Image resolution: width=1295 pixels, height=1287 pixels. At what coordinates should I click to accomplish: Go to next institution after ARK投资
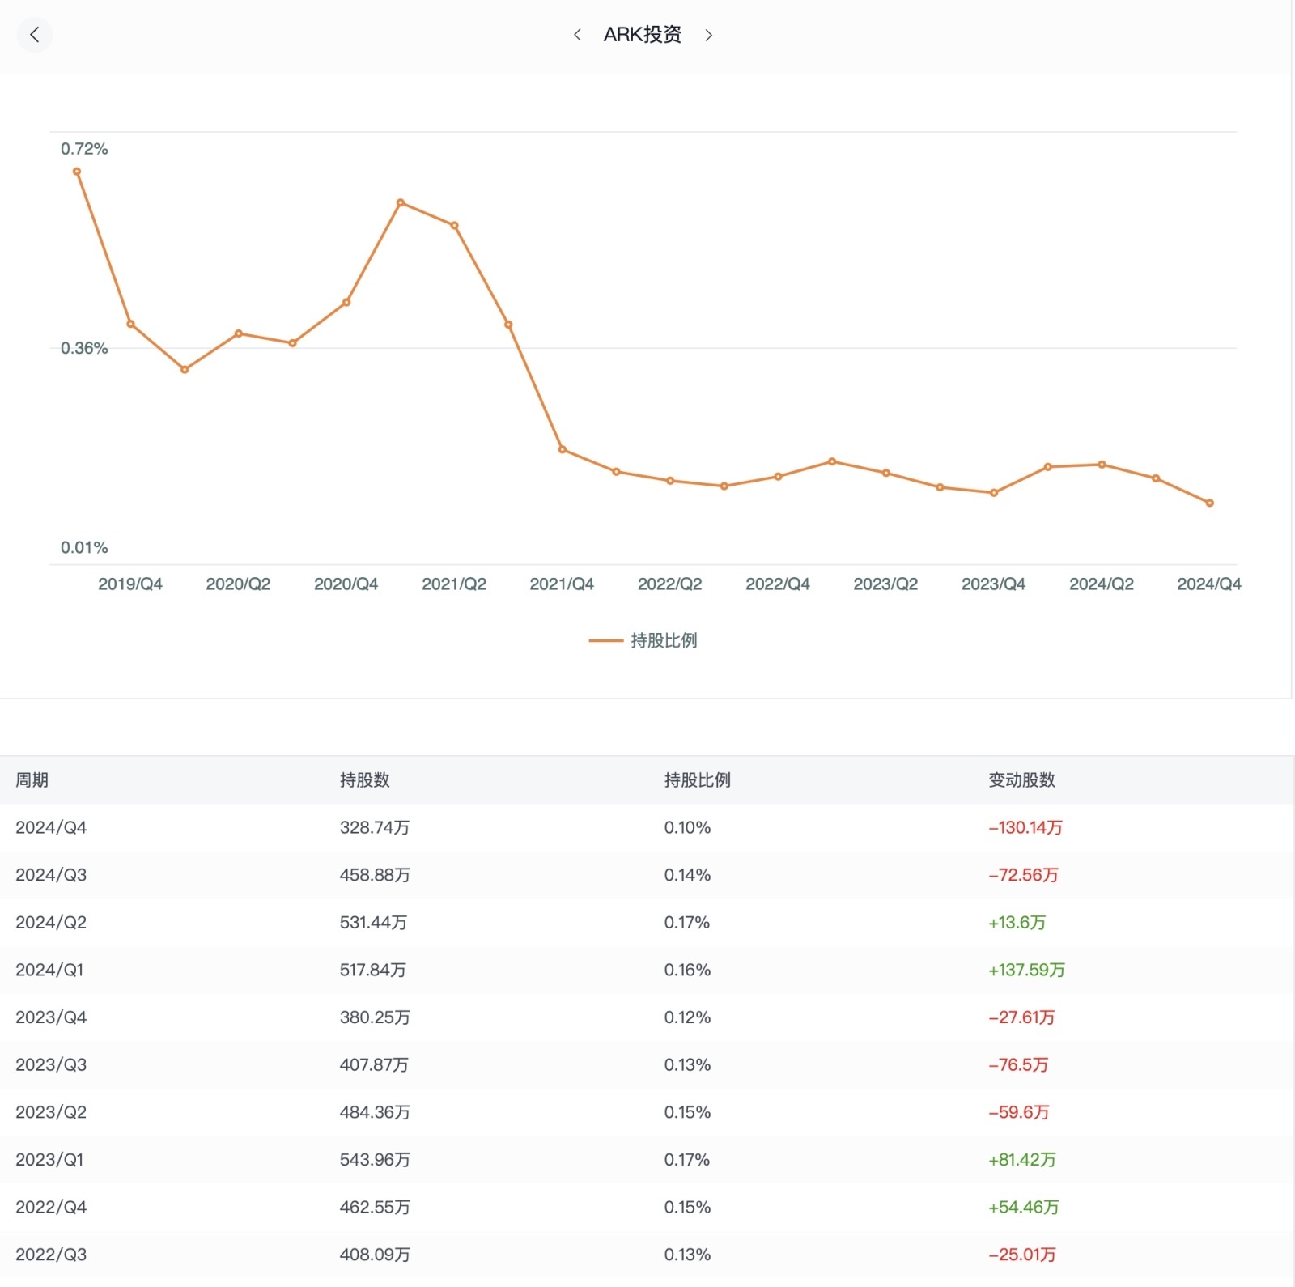click(709, 35)
